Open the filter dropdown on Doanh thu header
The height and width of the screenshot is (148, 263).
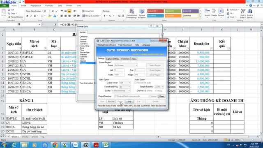coord(212,49)
